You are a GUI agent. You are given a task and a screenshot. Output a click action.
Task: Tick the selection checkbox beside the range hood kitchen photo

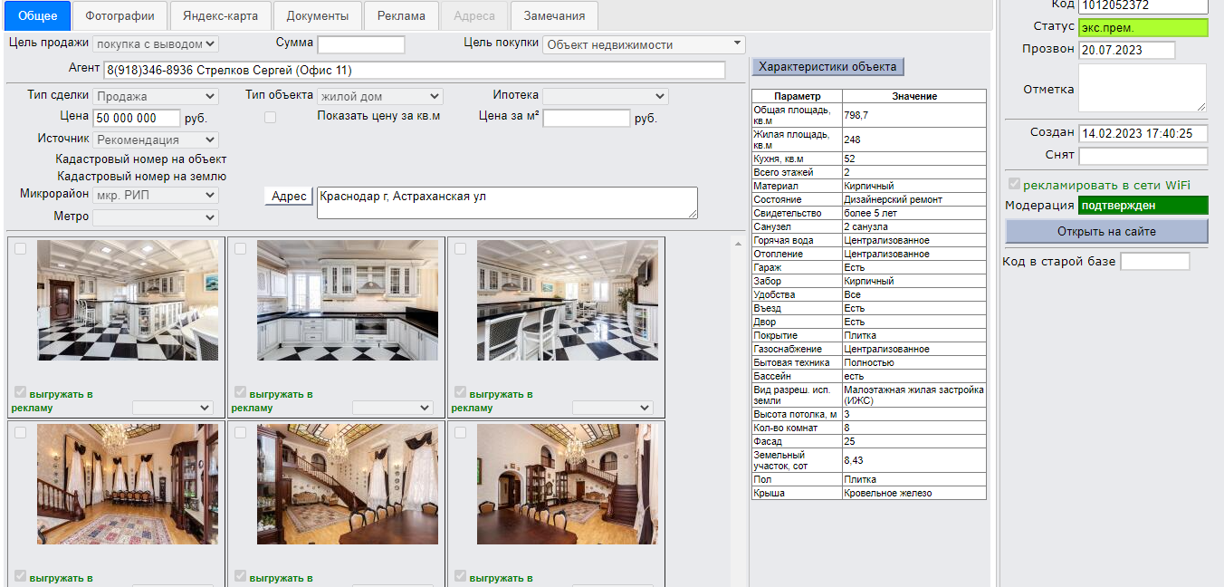241,249
